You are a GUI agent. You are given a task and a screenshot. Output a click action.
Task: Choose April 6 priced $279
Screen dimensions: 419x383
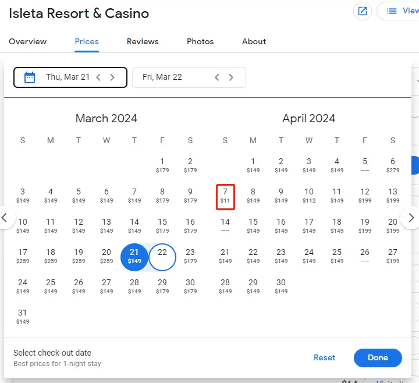click(x=393, y=165)
